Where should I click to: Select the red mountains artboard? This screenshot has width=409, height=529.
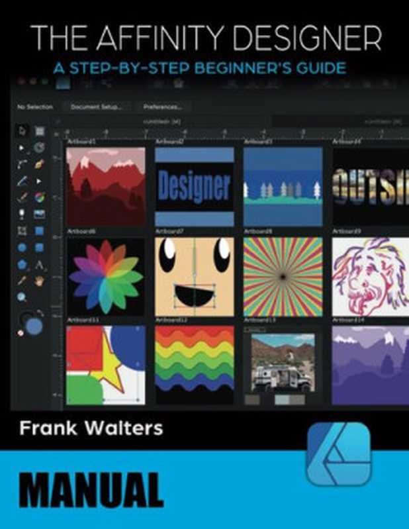pos(106,187)
